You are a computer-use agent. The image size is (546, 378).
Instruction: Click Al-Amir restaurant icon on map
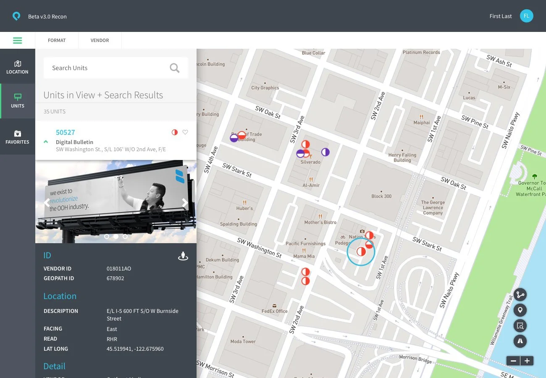pos(311,179)
